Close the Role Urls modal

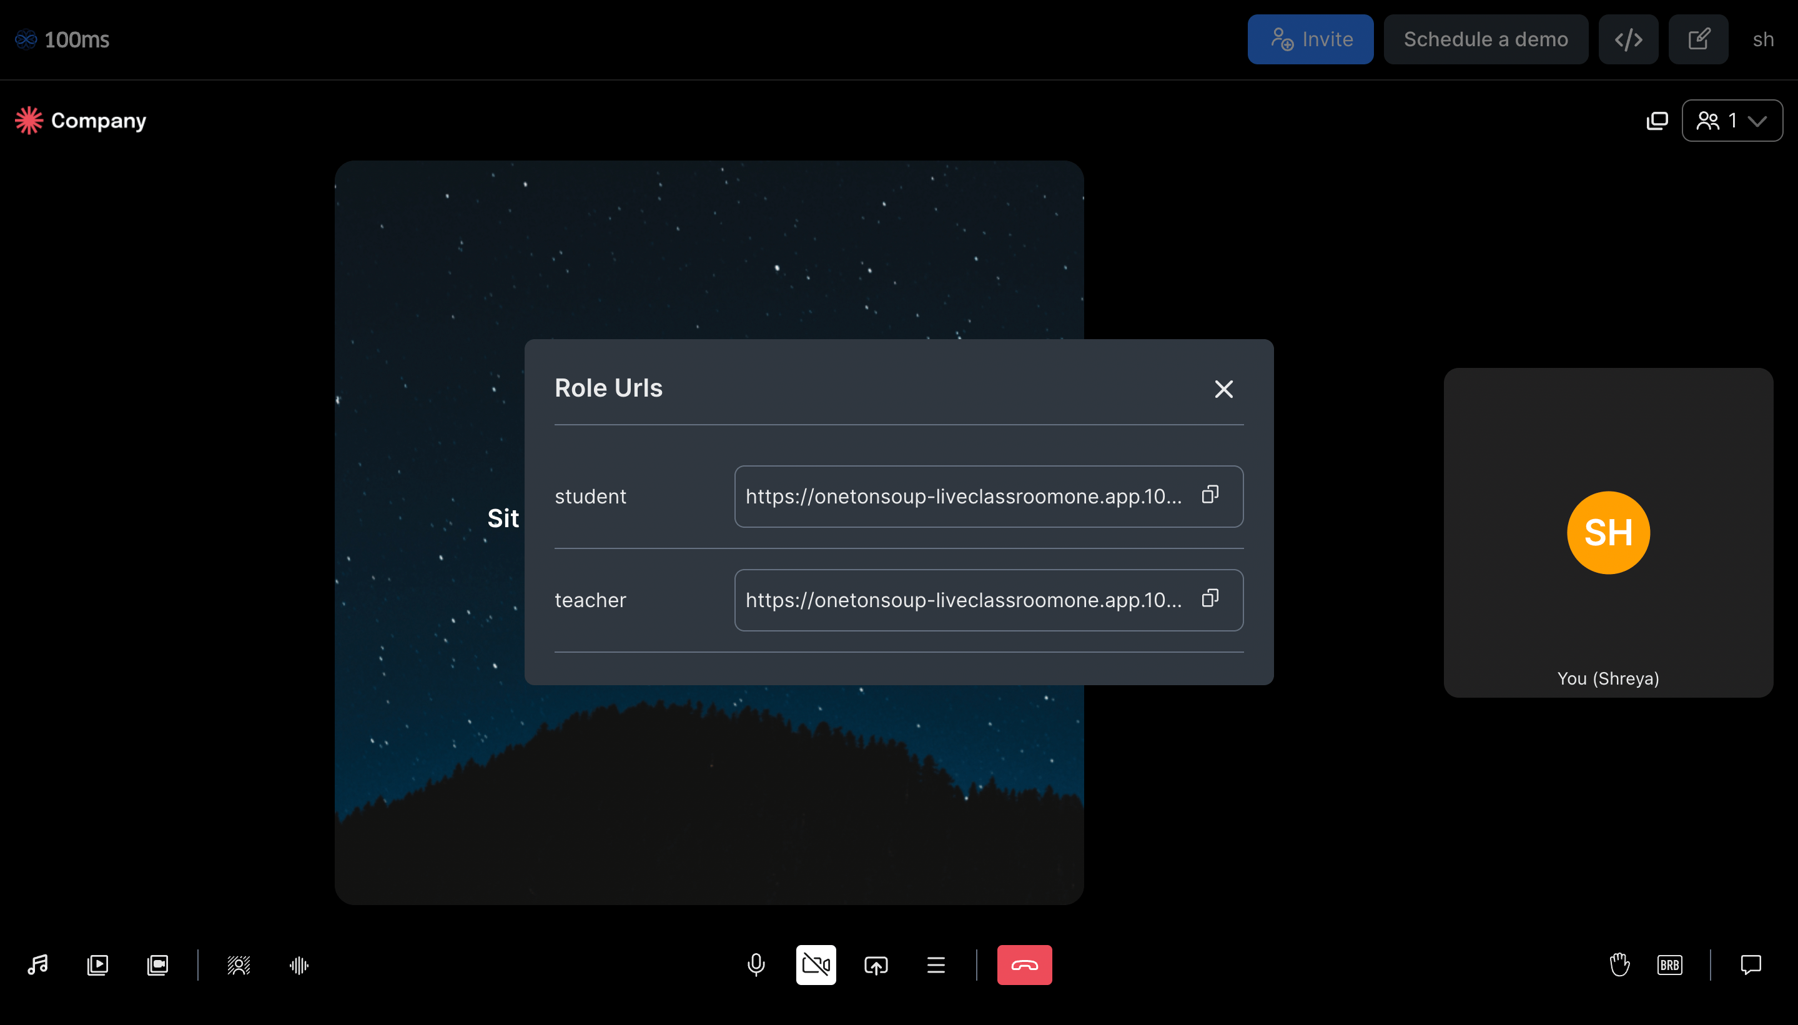[x=1224, y=388]
